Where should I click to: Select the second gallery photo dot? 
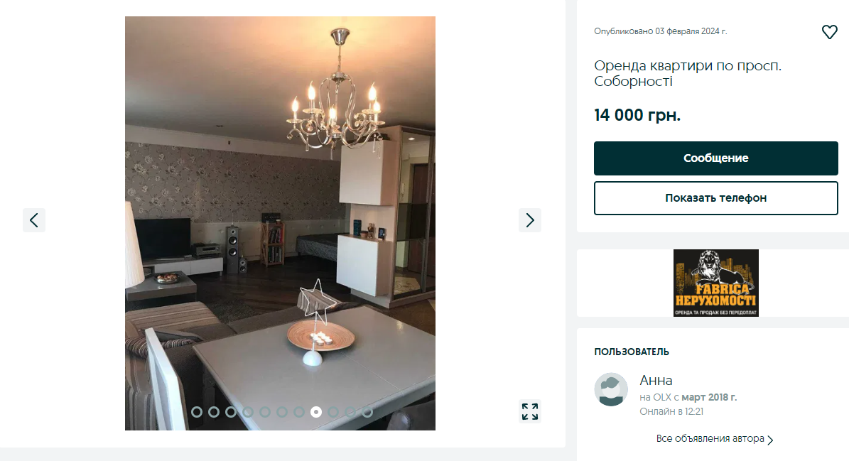pyautogui.click(x=214, y=412)
